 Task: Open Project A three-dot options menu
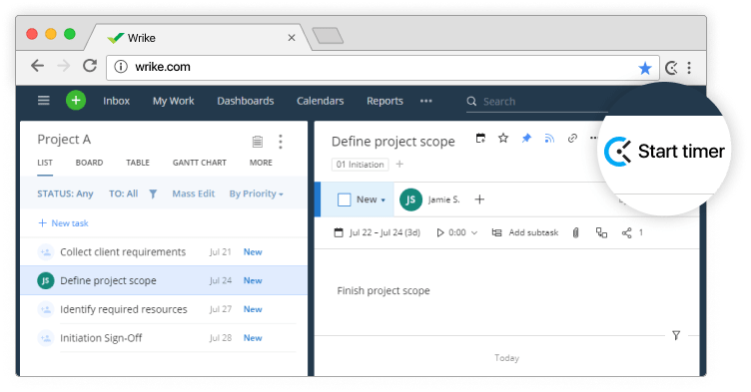[x=281, y=142]
